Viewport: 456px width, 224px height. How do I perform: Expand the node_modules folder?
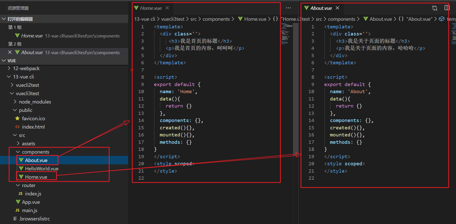point(15,102)
